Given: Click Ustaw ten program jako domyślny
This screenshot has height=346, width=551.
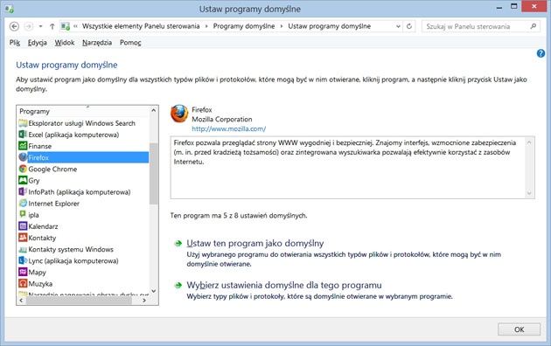Looking at the screenshot, I should [x=255, y=243].
